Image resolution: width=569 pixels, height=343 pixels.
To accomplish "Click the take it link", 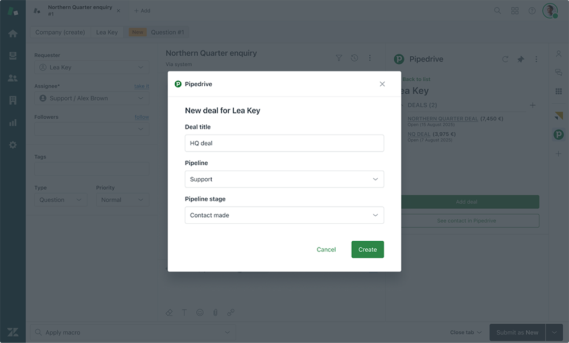I will point(142,86).
